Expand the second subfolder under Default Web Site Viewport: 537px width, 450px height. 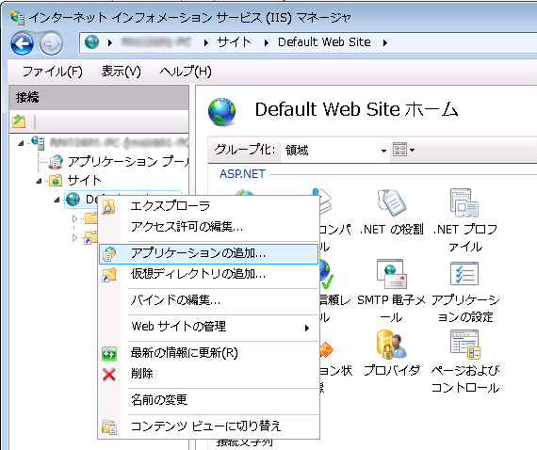(74, 237)
